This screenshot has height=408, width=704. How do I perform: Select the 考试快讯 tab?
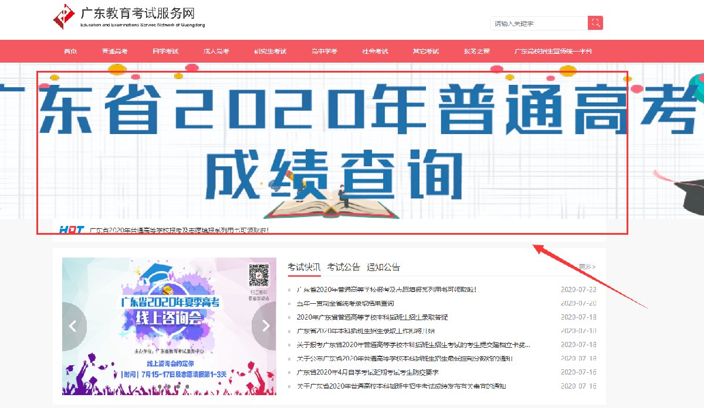(x=304, y=267)
